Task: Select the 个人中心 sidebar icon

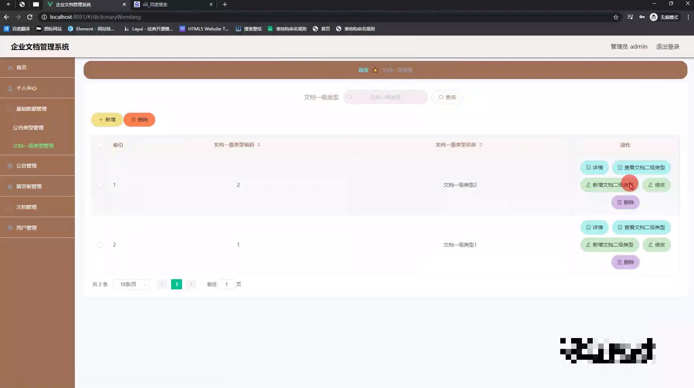Action: click(9, 88)
